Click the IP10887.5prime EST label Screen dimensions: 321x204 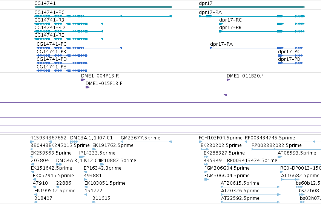[x=118, y=161]
